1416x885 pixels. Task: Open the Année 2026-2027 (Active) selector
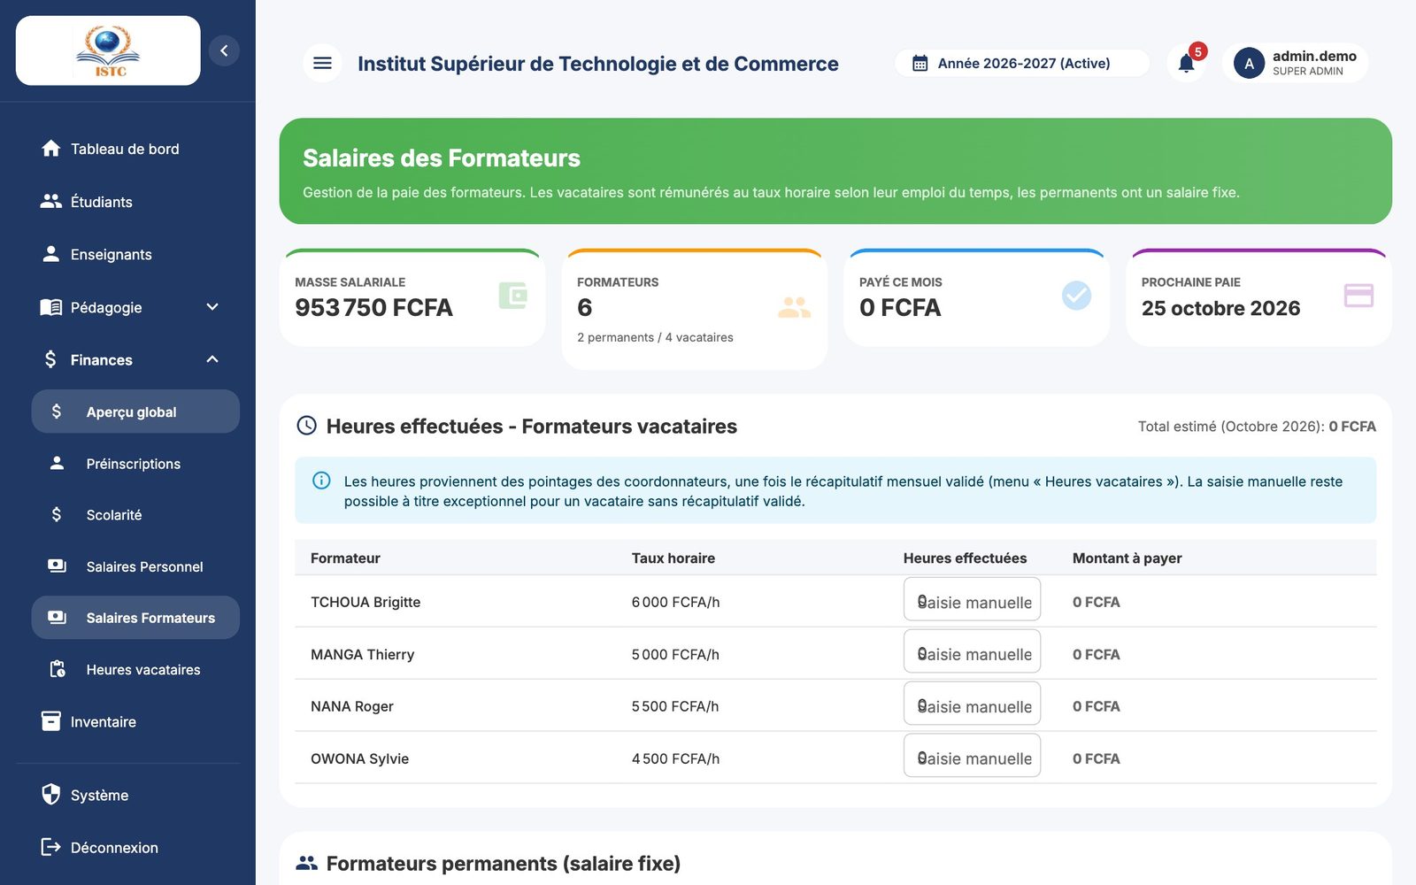[1022, 64]
